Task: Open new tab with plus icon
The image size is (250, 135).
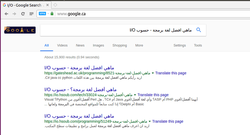Action: coord(55,5)
